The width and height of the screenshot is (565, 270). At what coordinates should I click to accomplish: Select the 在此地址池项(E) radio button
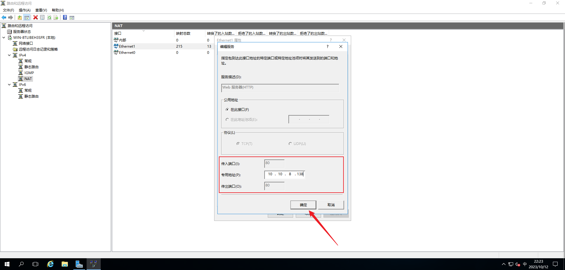pos(227,119)
